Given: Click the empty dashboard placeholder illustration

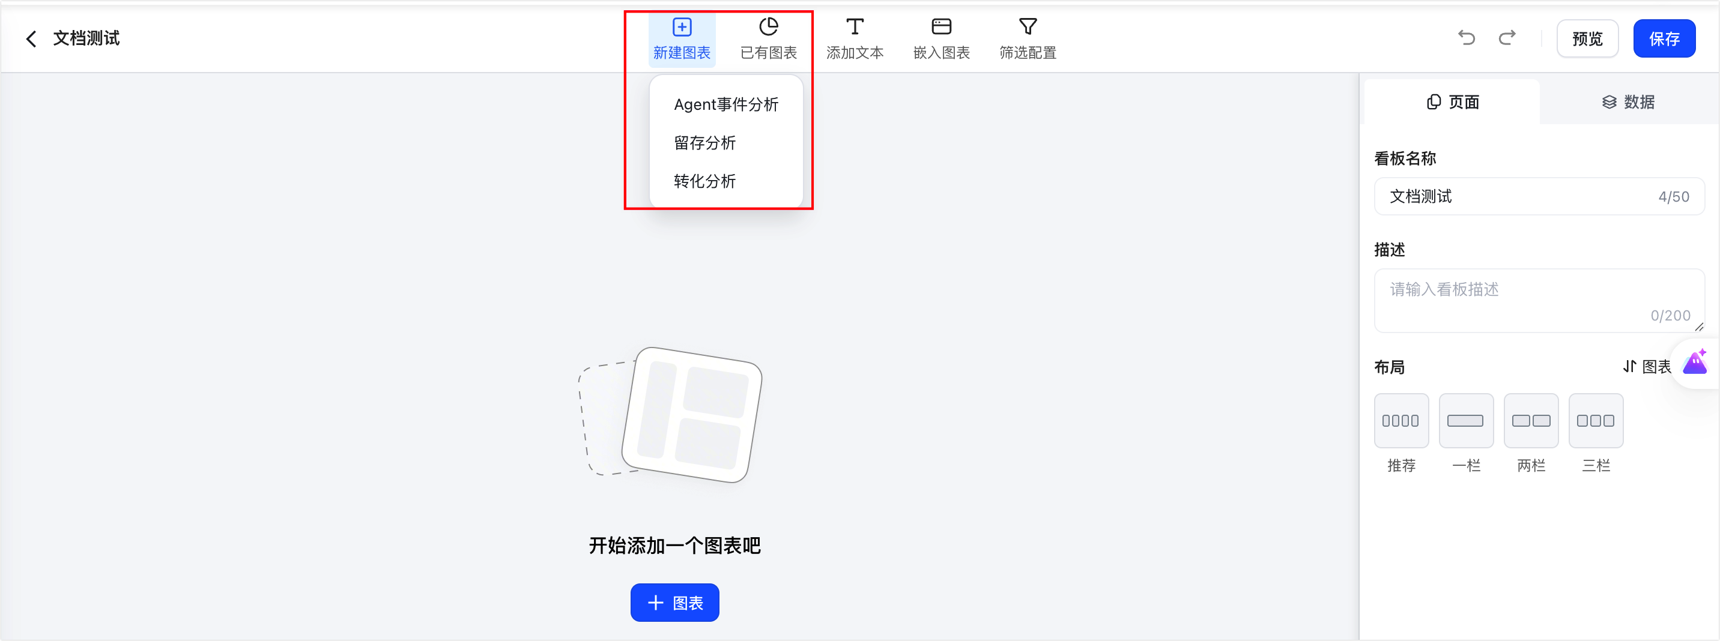Looking at the screenshot, I should (670, 414).
